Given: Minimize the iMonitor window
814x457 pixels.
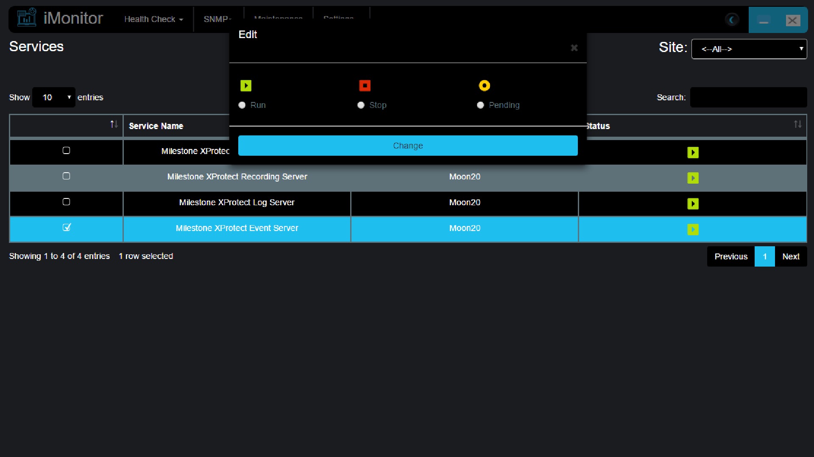Looking at the screenshot, I should pos(764,20).
